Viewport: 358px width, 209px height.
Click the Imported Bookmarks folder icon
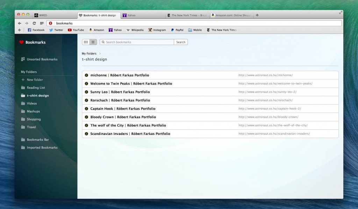tap(23, 147)
